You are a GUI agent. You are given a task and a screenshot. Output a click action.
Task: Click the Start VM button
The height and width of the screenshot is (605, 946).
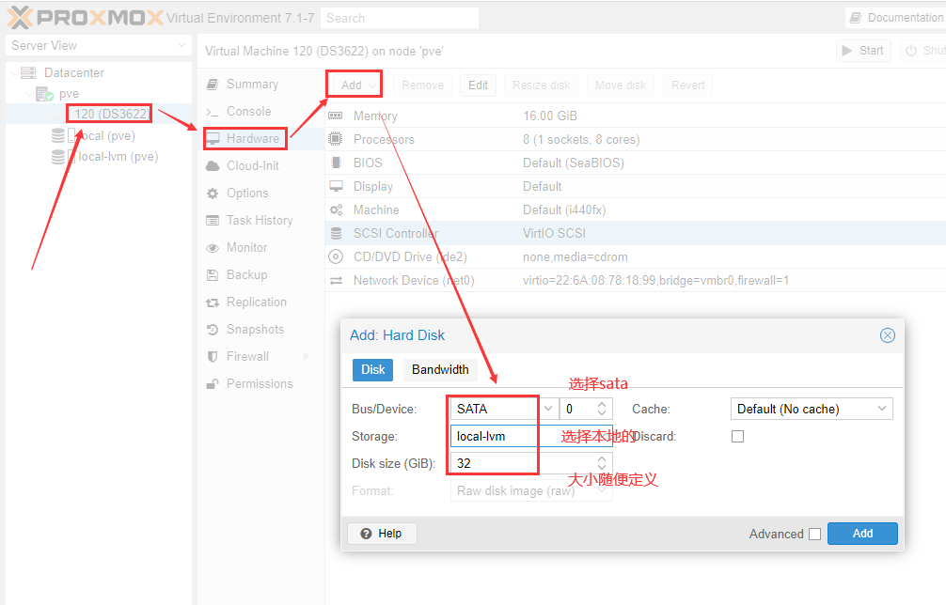[x=863, y=51]
